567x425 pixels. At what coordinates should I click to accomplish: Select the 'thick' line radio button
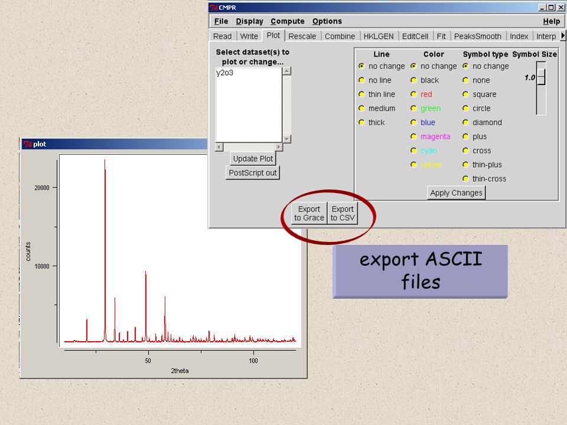coord(361,122)
